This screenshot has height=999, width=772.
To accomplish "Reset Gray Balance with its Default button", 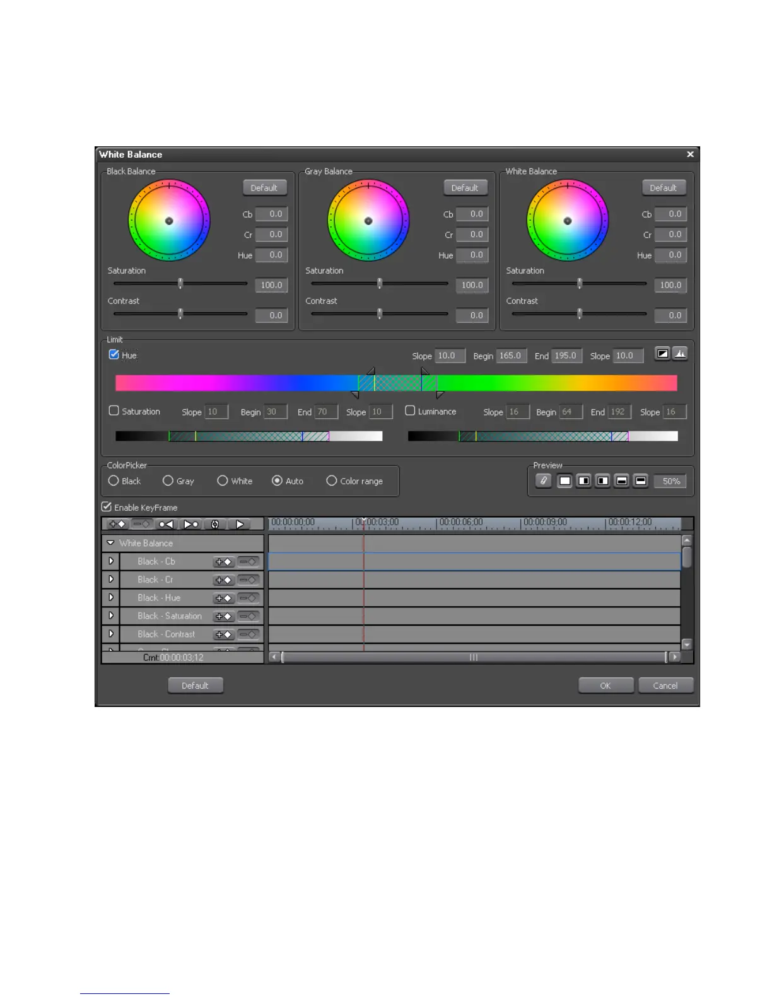I will pos(465,188).
